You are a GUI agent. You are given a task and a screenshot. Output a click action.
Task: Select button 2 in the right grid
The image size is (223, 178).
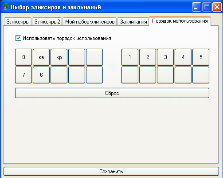pos(148,57)
